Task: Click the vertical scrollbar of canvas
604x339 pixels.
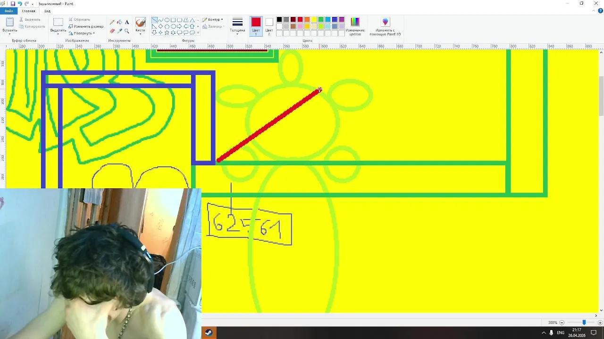Action: pos(601,96)
